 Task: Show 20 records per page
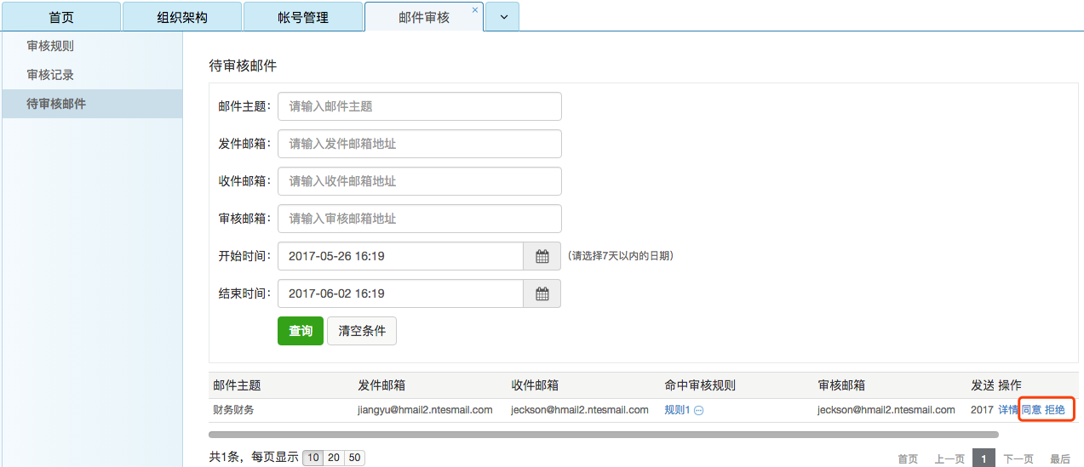coord(334,458)
